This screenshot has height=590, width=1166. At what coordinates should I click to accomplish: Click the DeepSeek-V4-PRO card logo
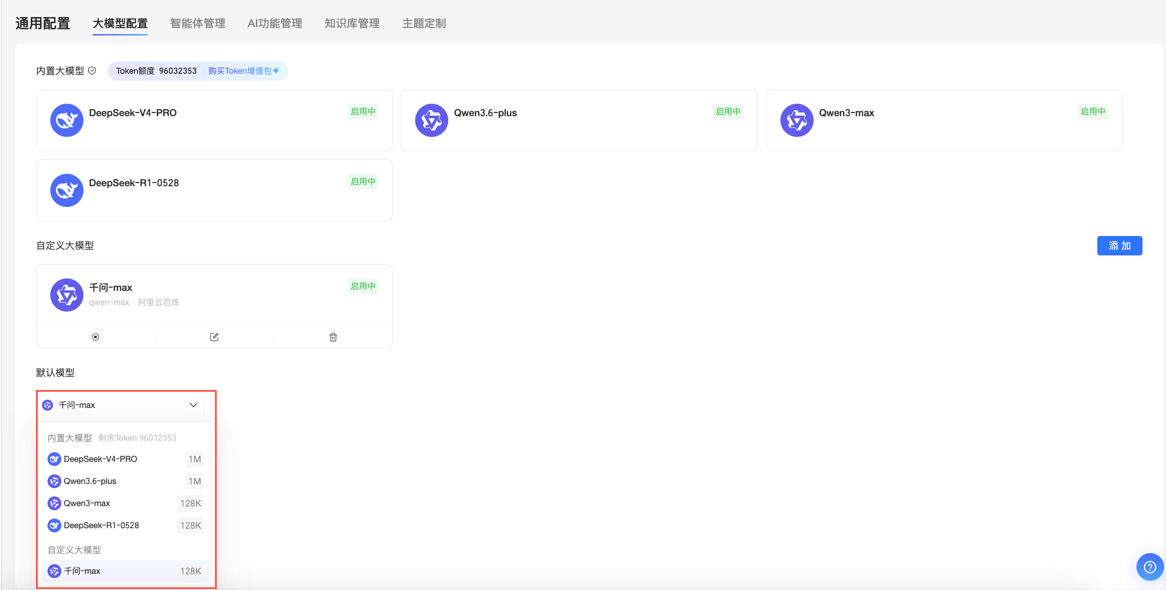[x=67, y=120]
